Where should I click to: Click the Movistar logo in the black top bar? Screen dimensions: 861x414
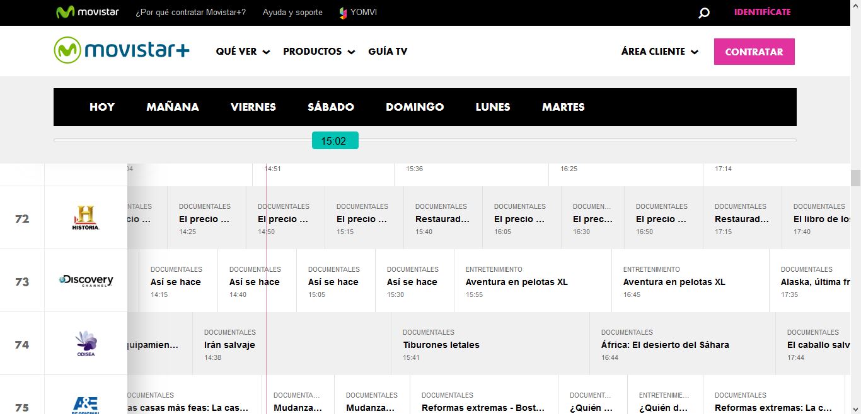pos(87,12)
